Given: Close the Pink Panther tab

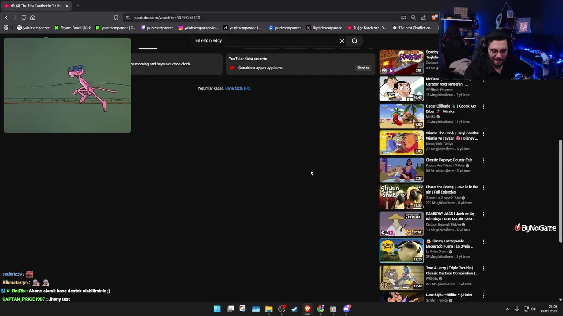Looking at the screenshot, I should pyautogui.click(x=67, y=6).
